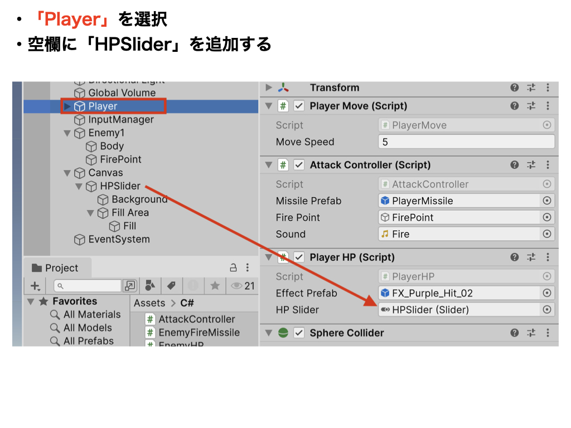Open Transform component options menu
Screen dimensions: 571x428
[548, 87]
